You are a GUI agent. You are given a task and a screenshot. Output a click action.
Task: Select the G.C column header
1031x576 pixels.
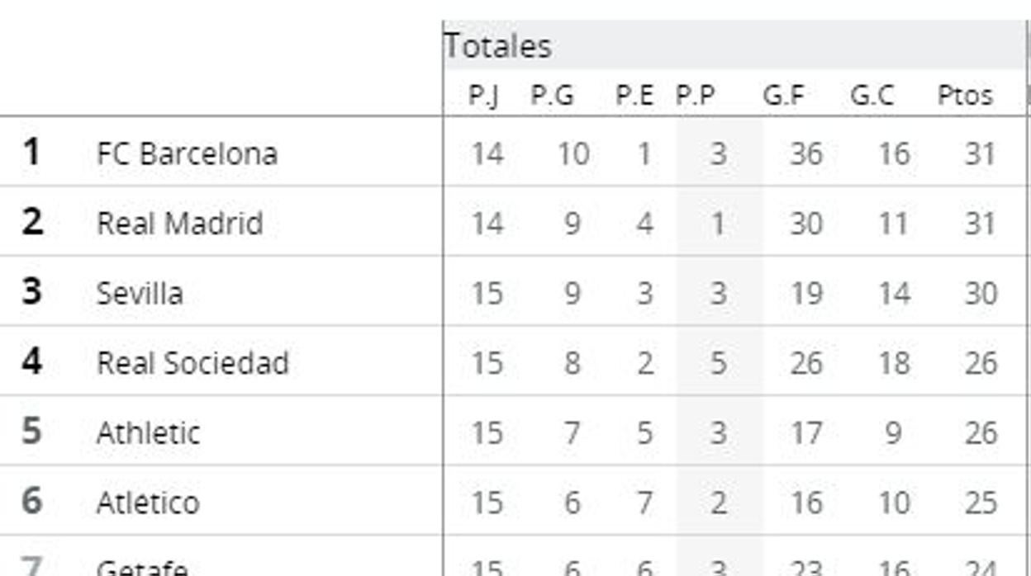point(872,96)
